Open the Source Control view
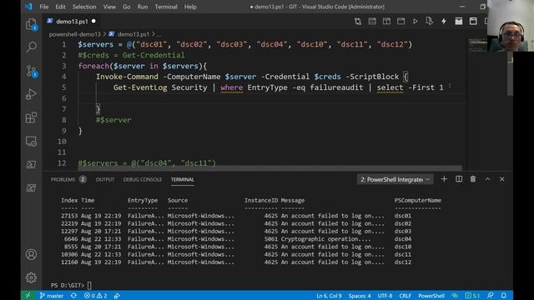 click(32, 71)
